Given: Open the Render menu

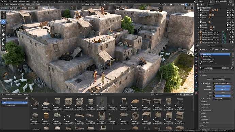Looking at the screenshot, I should pos(15,2).
